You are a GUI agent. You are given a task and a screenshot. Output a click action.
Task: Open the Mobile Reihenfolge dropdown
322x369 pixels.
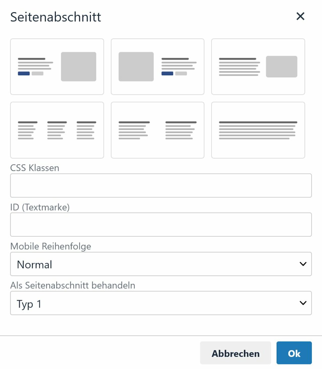click(161, 264)
